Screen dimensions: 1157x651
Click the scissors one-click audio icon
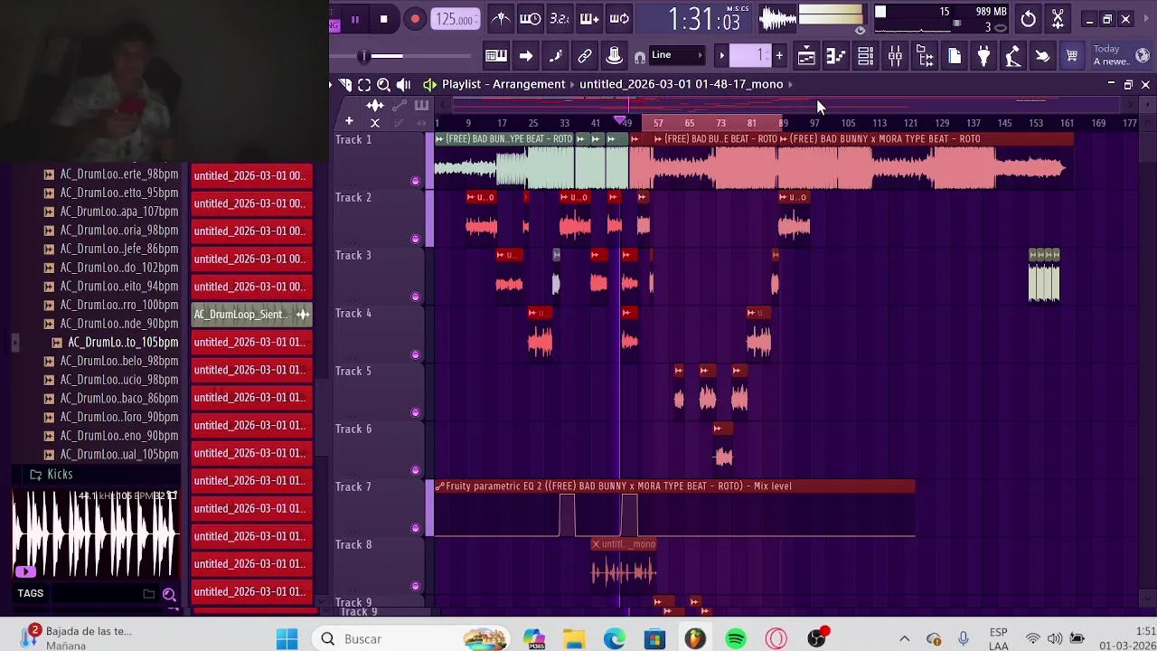tap(1058, 19)
